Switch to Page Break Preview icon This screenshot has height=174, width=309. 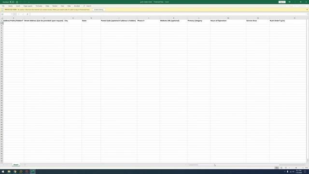click(286, 168)
